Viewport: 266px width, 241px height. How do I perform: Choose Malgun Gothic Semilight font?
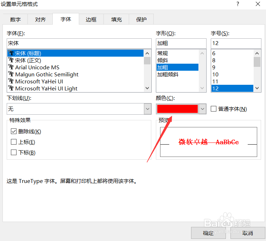point(76,75)
